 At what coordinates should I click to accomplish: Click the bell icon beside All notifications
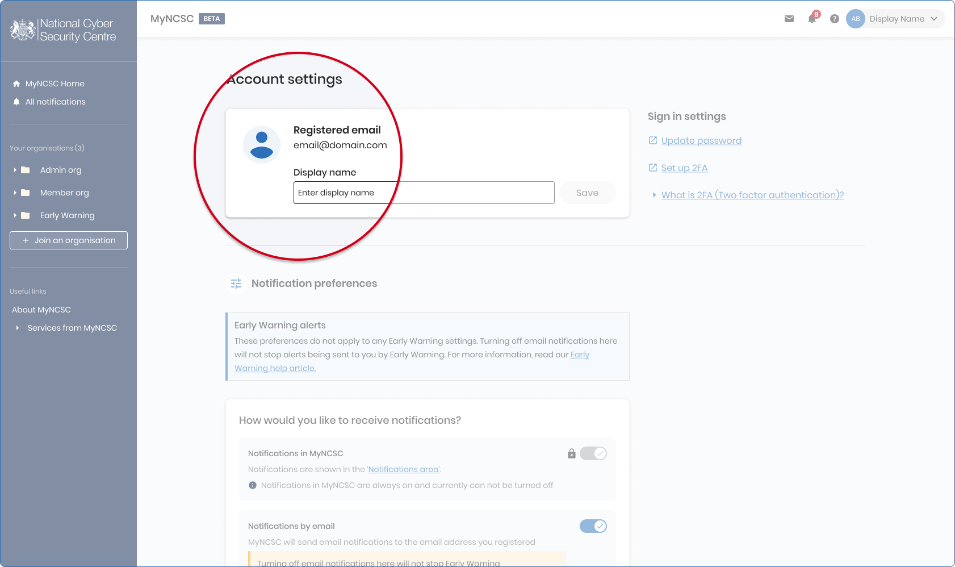point(16,102)
